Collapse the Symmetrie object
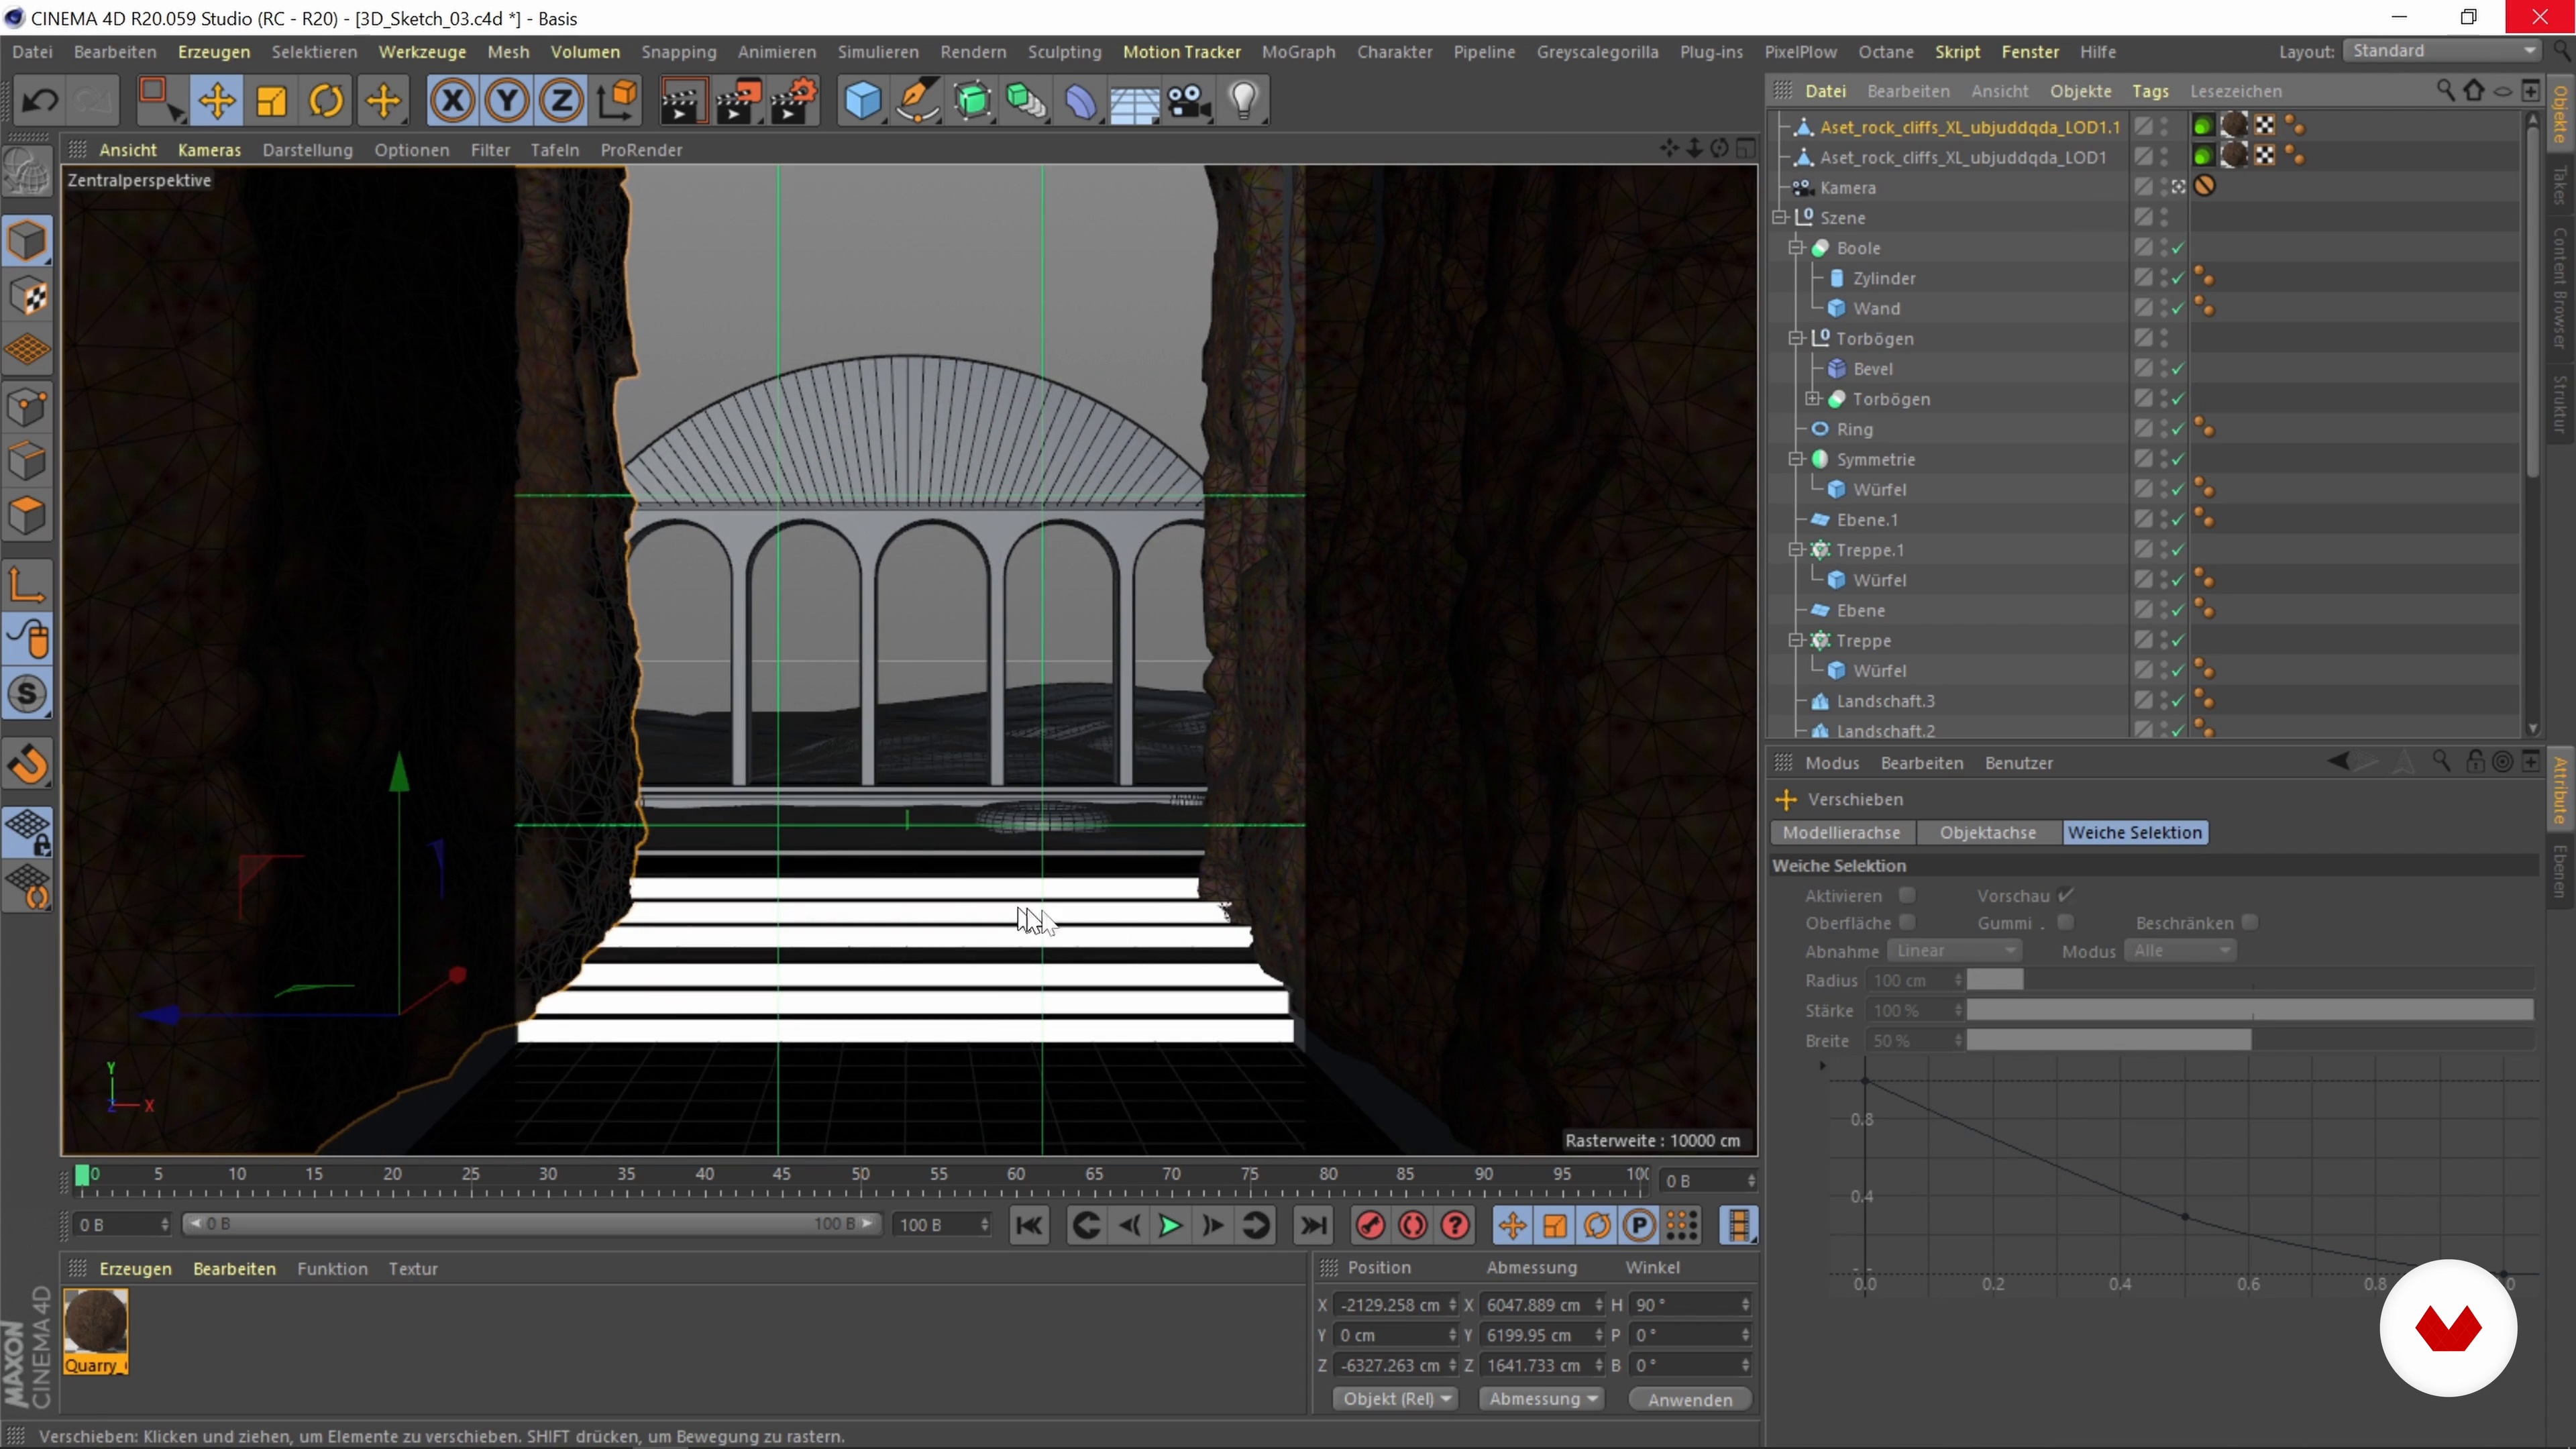Viewport: 2576px width, 1449px height. pos(1796,459)
